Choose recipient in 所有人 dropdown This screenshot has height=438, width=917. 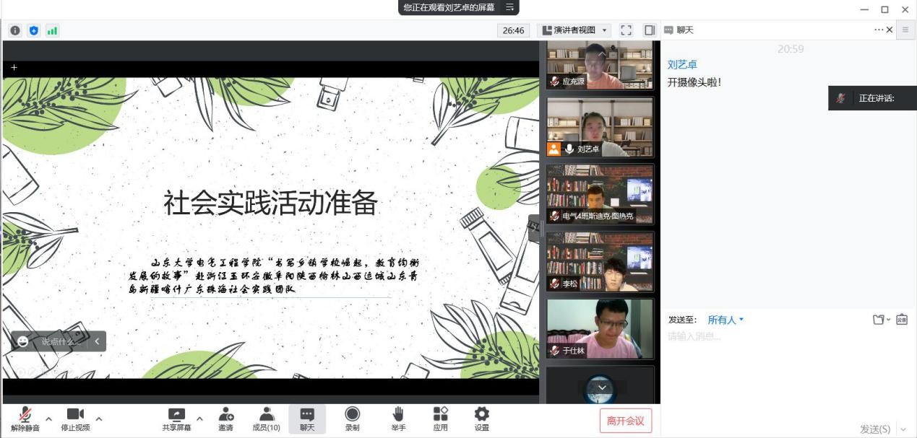point(726,320)
